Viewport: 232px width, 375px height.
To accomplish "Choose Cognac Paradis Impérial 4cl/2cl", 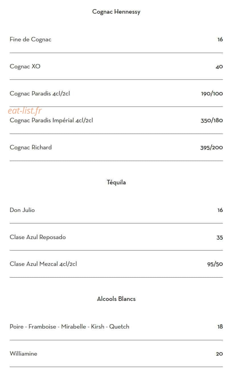I will 51,121.
